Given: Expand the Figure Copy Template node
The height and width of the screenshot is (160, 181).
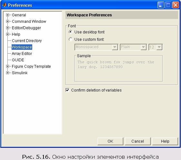Looking at the screenshot, I should [7, 67].
